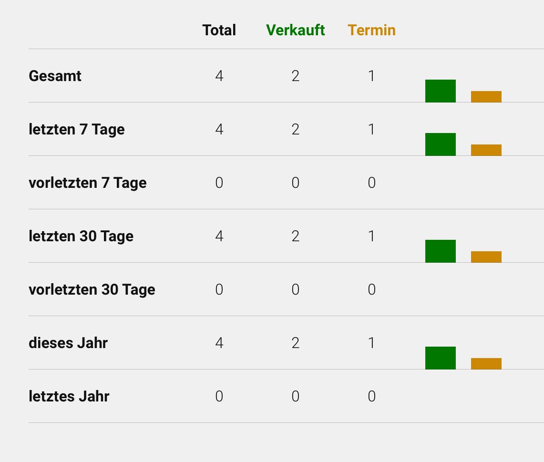Select the vorletzten 30 Tage row label

pos(92,289)
